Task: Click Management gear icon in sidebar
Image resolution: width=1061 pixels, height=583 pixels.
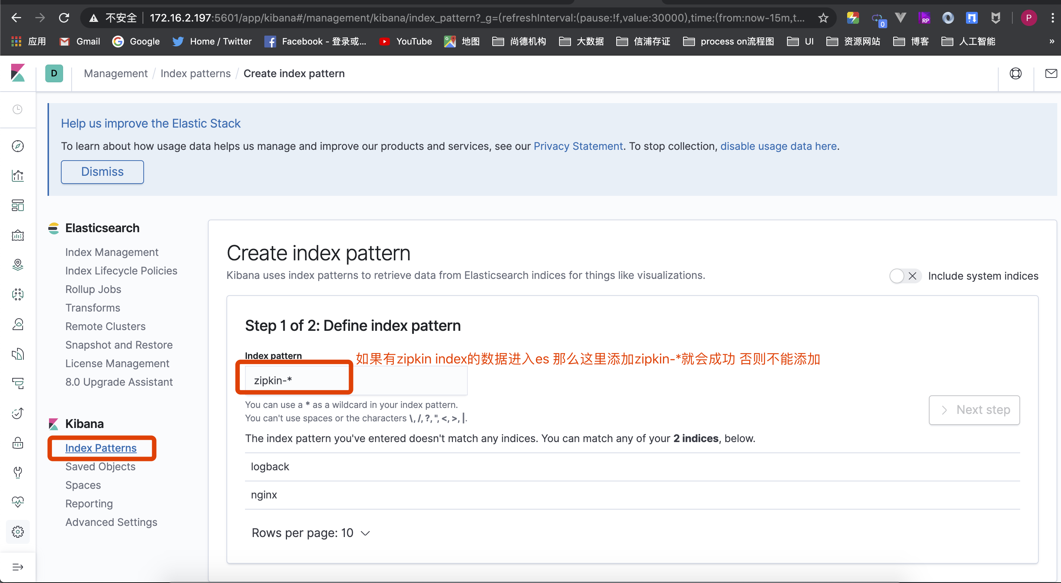Action: click(18, 531)
